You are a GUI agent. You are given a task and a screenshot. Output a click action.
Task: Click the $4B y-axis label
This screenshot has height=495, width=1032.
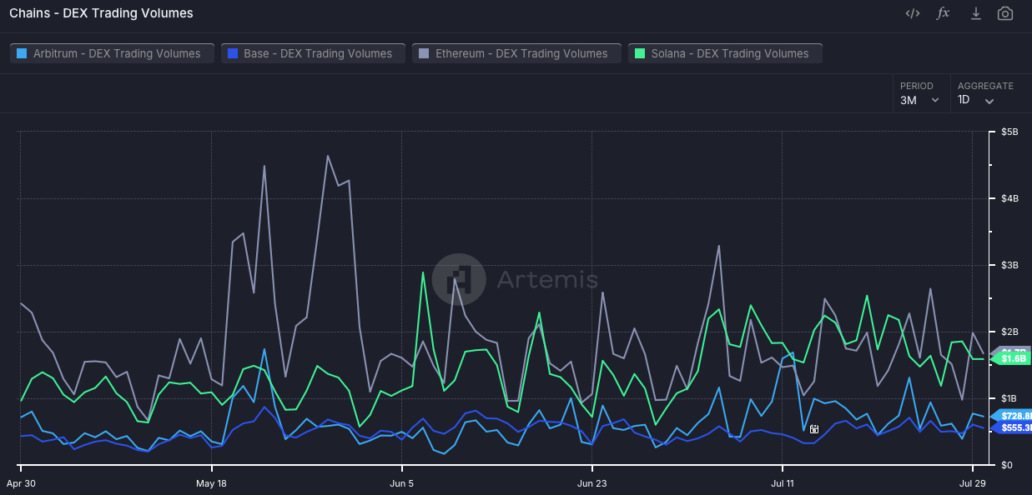point(1009,198)
